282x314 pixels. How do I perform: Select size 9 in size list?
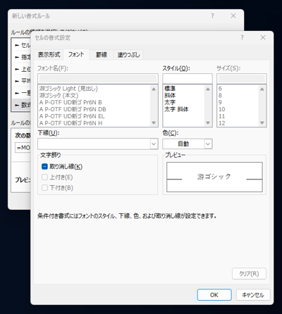pyautogui.click(x=220, y=102)
